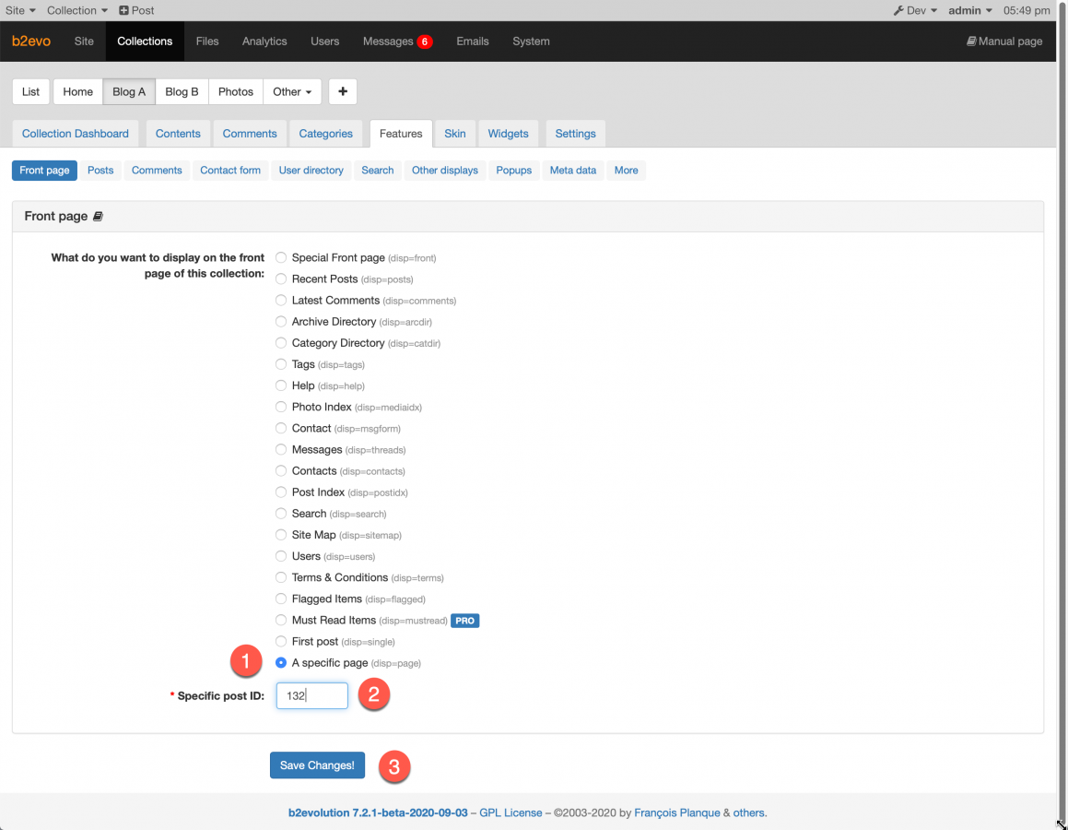The width and height of the screenshot is (1068, 830).
Task: Click inside the Specific post ID field
Action: coord(311,695)
